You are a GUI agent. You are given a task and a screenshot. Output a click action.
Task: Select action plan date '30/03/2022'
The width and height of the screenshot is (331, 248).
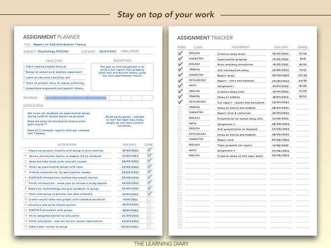pos(130,183)
